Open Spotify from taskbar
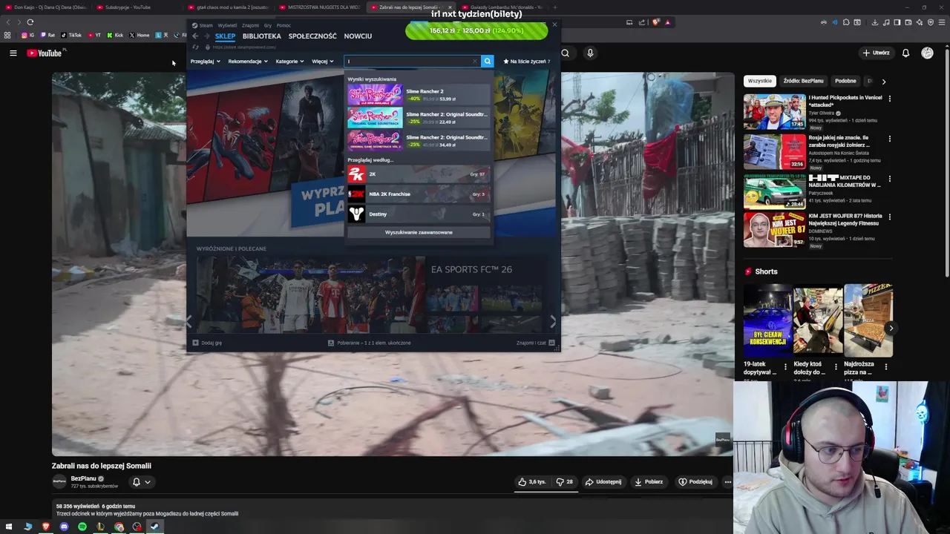This screenshot has width=950, height=534. [x=82, y=527]
